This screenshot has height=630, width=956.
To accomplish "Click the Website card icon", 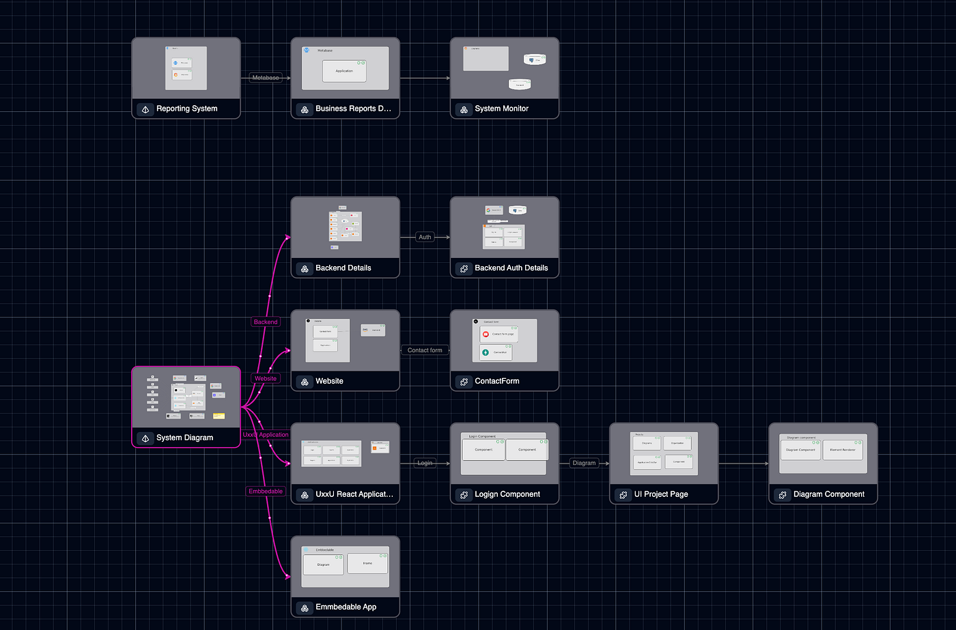I will tap(305, 382).
